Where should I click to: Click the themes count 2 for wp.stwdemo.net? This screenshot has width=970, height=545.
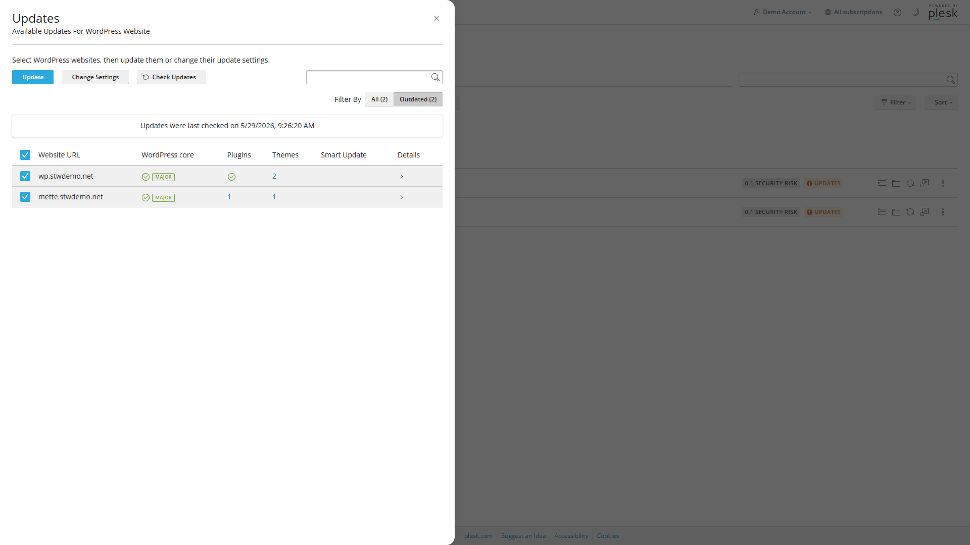274,176
